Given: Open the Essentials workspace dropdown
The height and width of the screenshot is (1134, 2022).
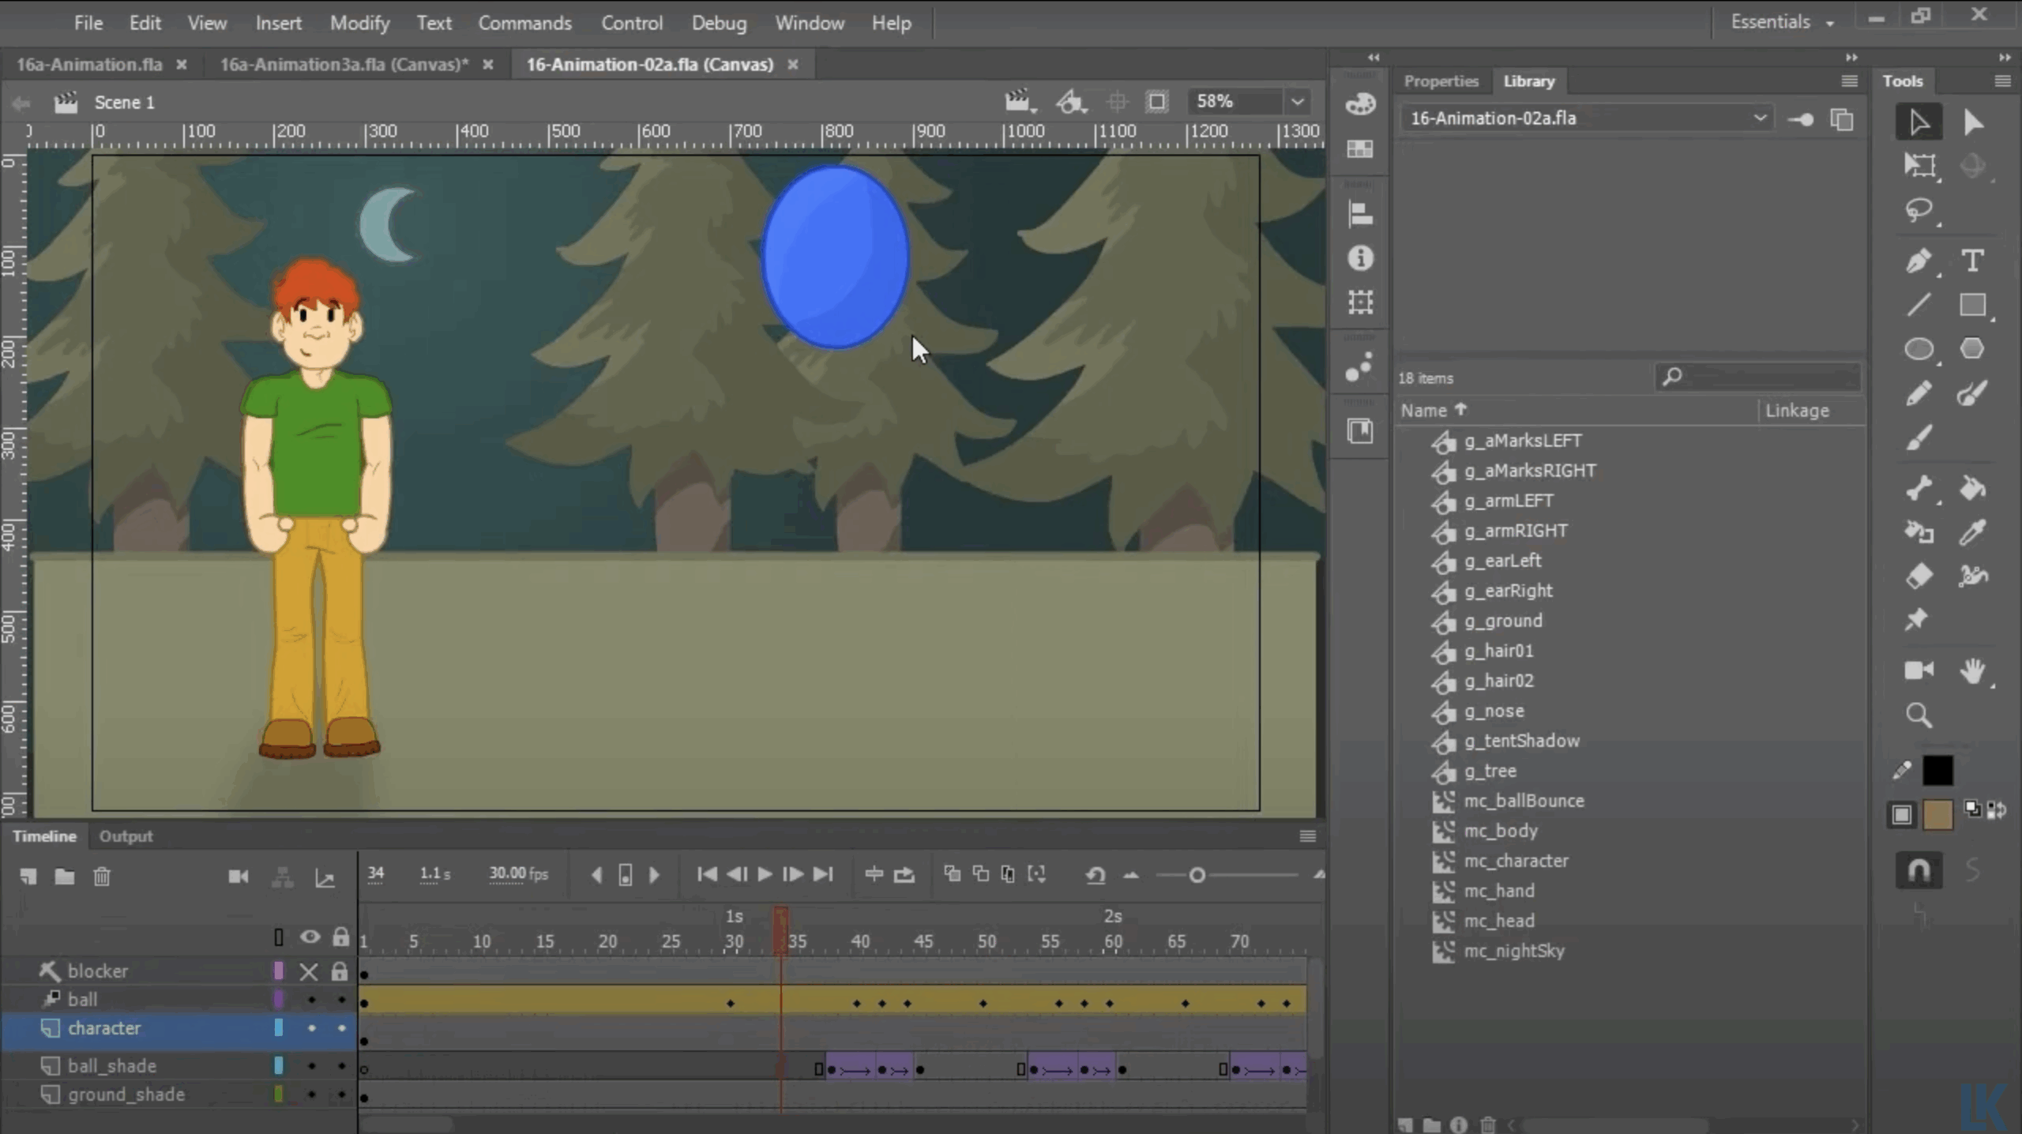Looking at the screenshot, I should point(1782,22).
